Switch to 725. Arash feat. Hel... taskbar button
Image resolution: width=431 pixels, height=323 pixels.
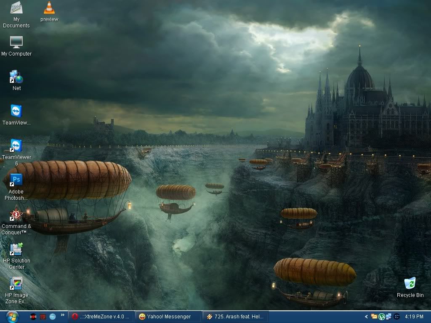tap(235, 317)
